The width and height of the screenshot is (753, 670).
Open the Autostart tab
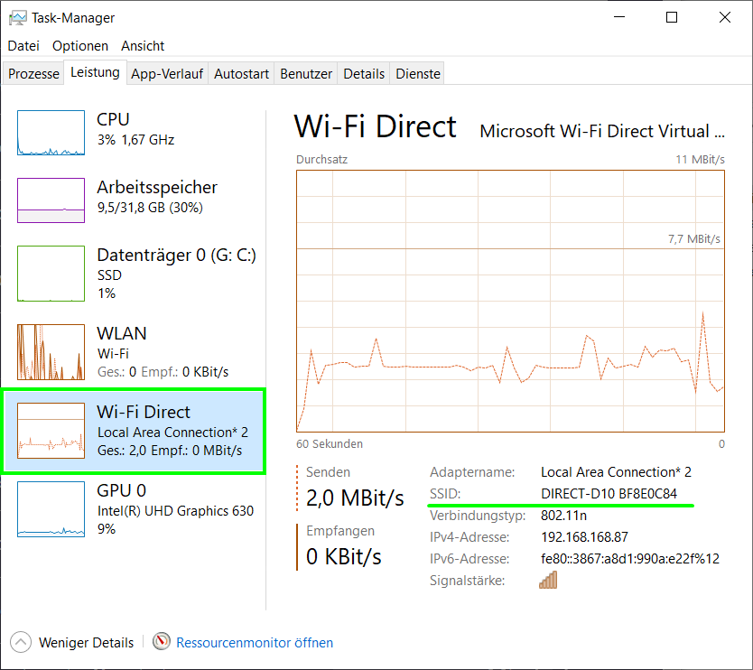pos(241,73)
